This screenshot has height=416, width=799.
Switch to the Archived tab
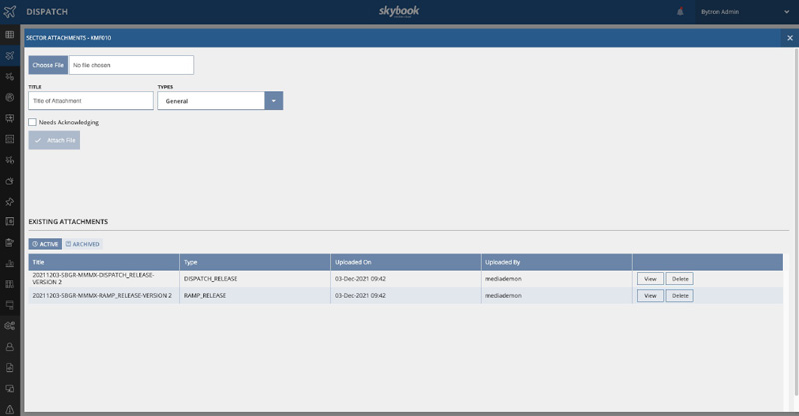pos(83,244)
